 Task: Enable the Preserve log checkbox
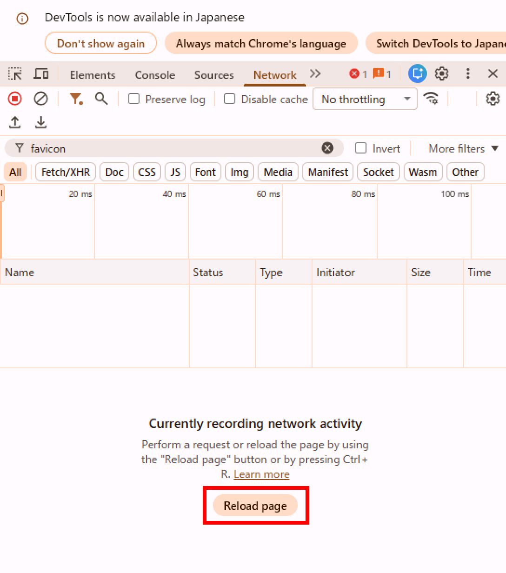134,99
